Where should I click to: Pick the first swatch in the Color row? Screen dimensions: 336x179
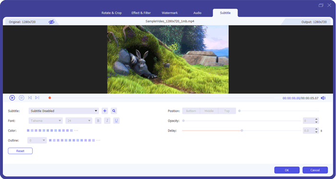click(28, 131)
